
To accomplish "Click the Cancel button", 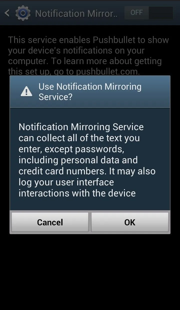I will [x=50, y=222].
